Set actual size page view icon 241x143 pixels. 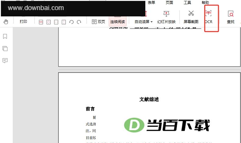[41, 22]
